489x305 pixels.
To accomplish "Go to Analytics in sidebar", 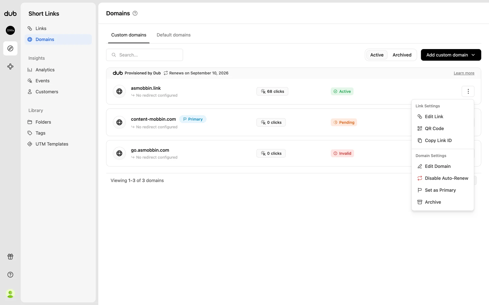I will coord(45,70).
